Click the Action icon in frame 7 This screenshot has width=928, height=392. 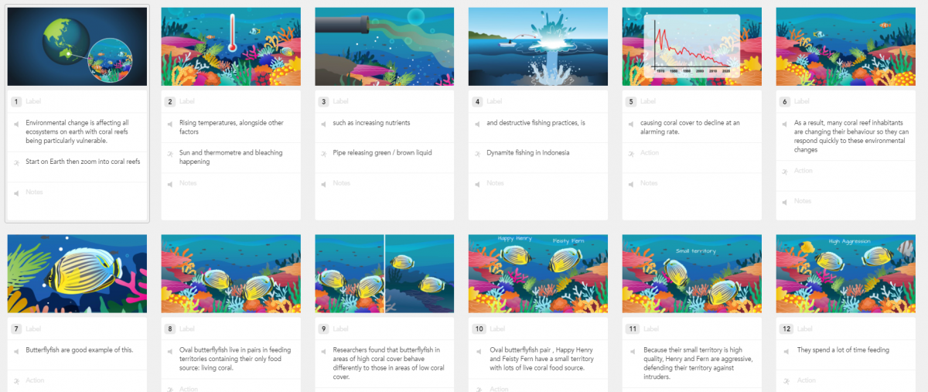[x=15, y=380]
